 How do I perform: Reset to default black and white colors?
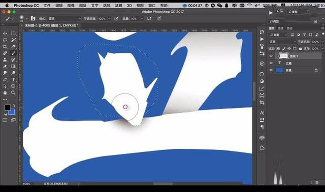[x=6, y=114]
